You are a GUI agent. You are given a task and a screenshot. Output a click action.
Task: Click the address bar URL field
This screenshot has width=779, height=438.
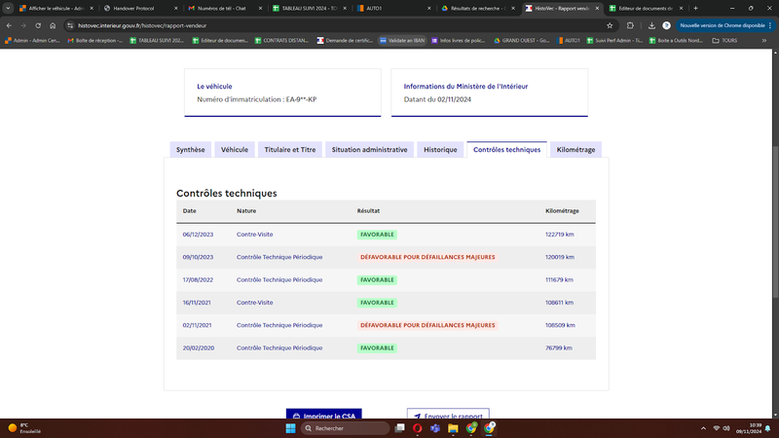pyautogui.click(x=340, y=25)
